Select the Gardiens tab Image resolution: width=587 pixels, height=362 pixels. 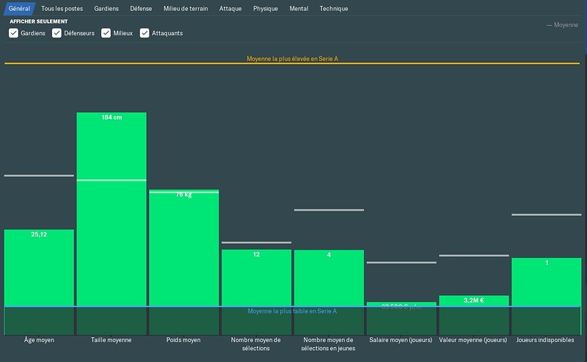click(x=106, y=9)
